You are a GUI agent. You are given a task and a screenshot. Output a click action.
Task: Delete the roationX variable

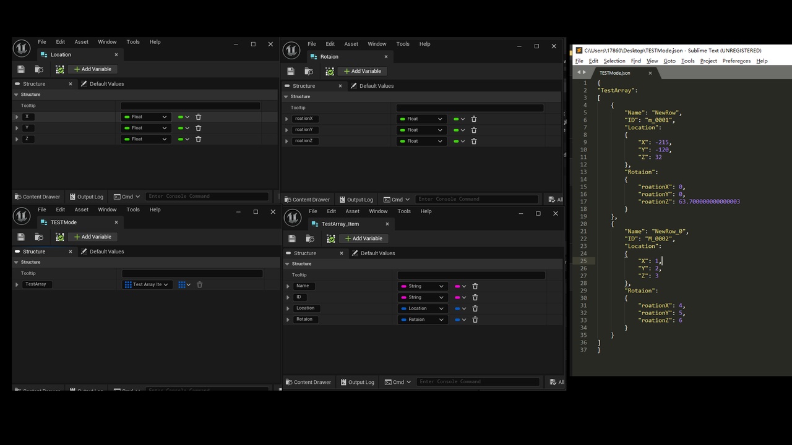click(474, 119)
